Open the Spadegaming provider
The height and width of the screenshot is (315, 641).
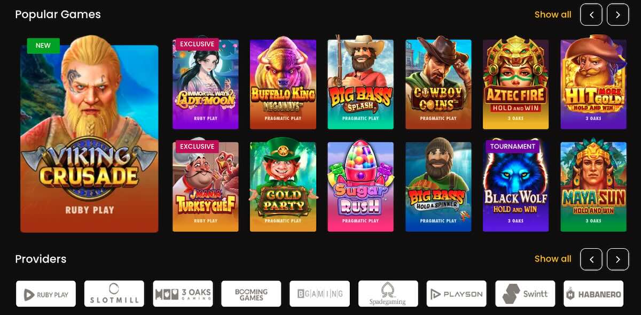(x=388, y=294)
